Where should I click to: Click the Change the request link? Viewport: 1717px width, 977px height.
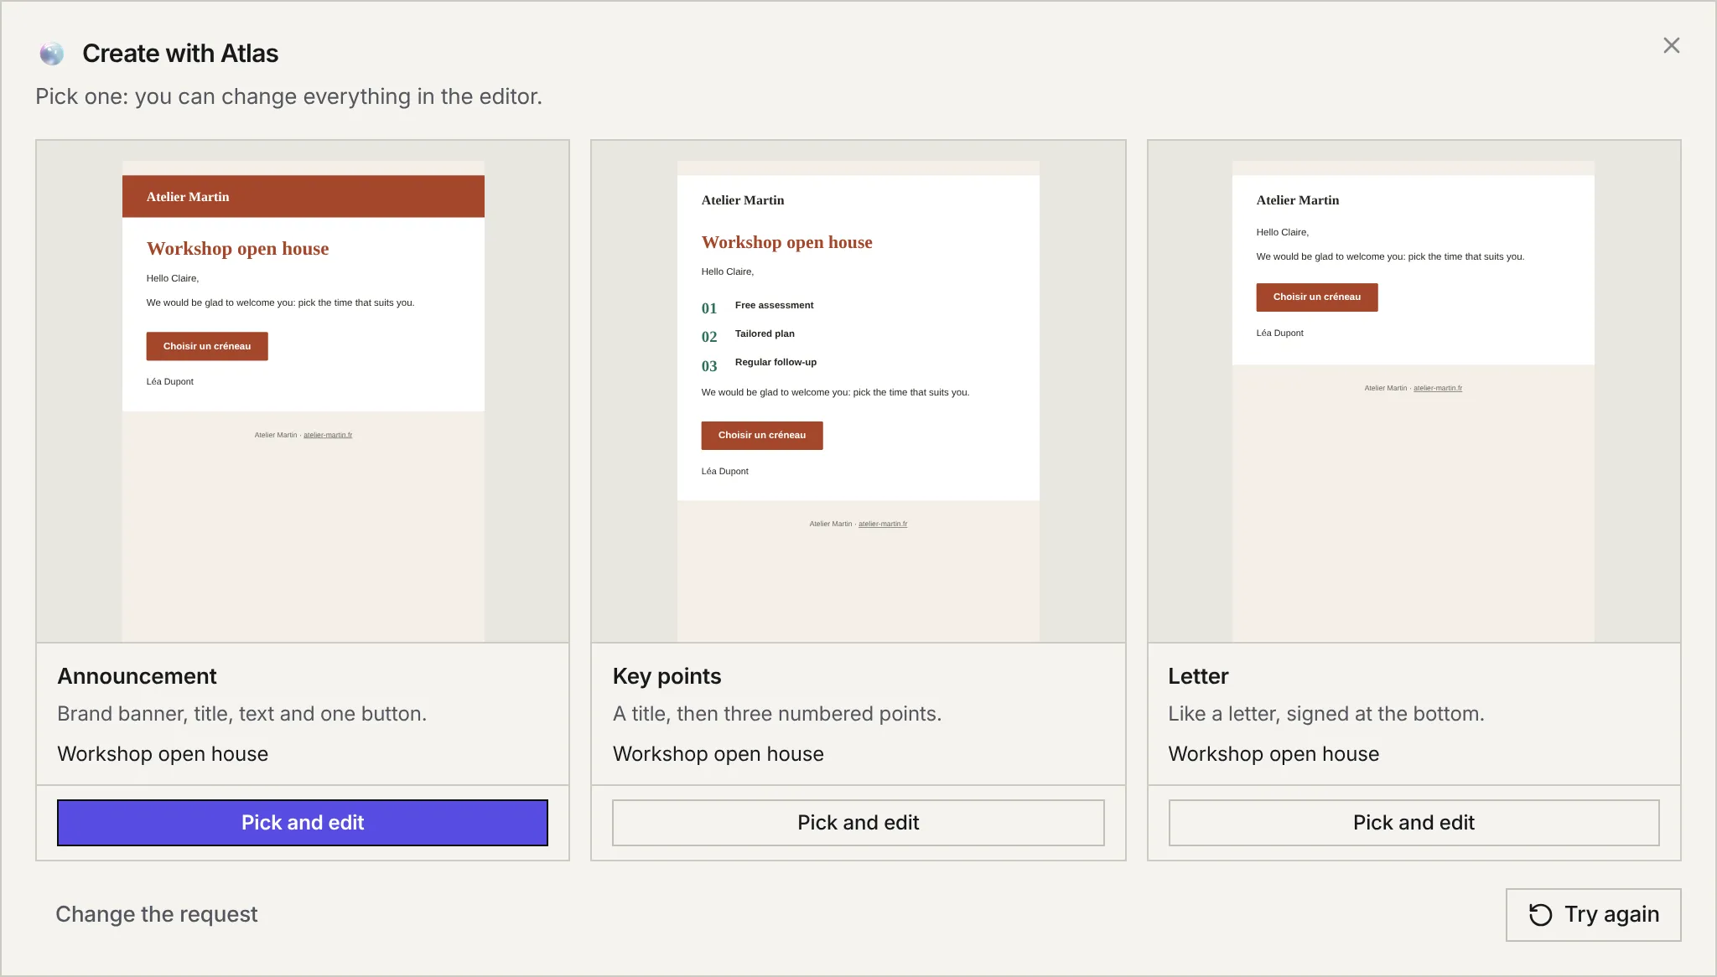coord(157,914)
